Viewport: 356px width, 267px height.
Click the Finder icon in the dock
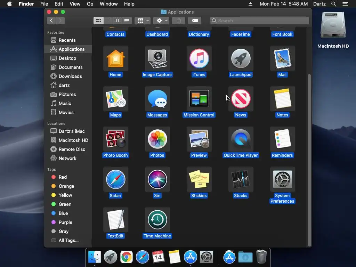coord(95,257)
